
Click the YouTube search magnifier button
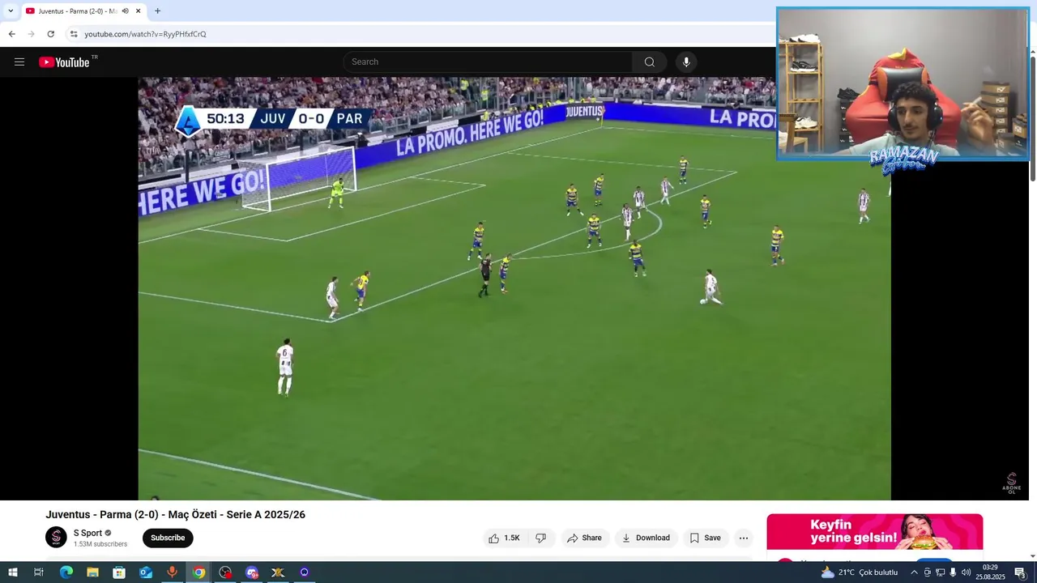(649, 62)
